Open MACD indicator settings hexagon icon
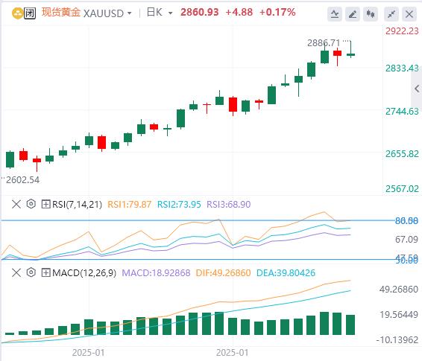Viewport: 422px width, 361px height. point(31,272)
